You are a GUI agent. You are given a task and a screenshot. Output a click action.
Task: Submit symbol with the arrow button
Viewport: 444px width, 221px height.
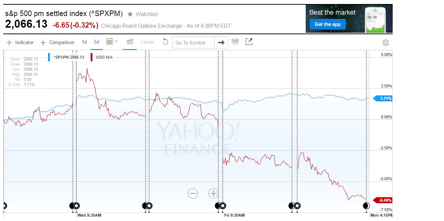(221, 43)
